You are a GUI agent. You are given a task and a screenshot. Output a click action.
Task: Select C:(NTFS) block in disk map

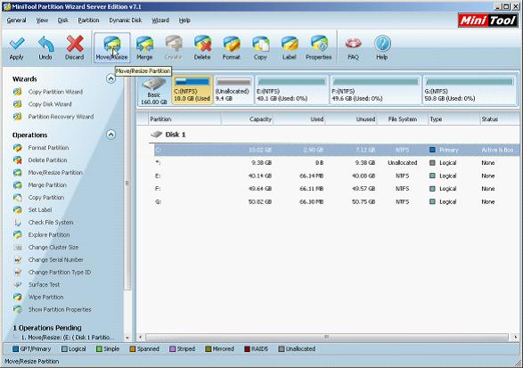tap(192, 90)
